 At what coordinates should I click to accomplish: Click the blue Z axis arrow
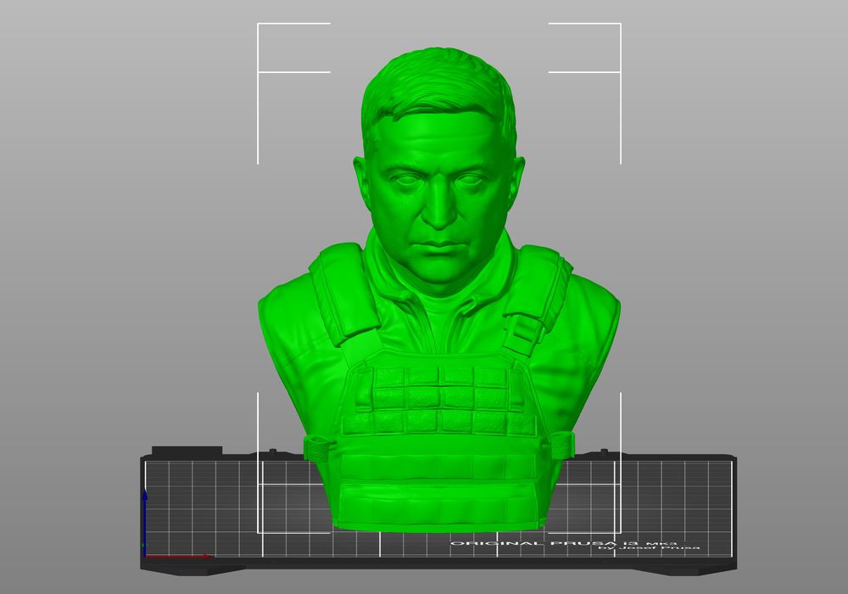pos(145,516)
